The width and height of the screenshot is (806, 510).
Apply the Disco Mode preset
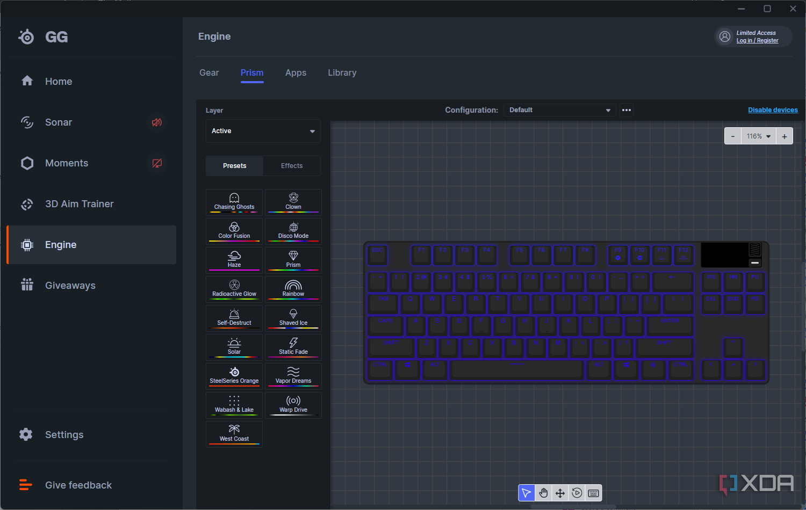[293, 231]
